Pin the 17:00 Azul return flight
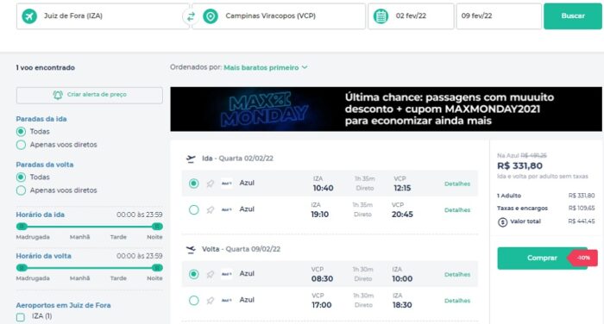604x324 pixels. pos(210,300)
